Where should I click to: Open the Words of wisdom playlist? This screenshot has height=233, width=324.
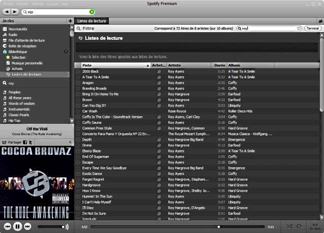point(21,104)
